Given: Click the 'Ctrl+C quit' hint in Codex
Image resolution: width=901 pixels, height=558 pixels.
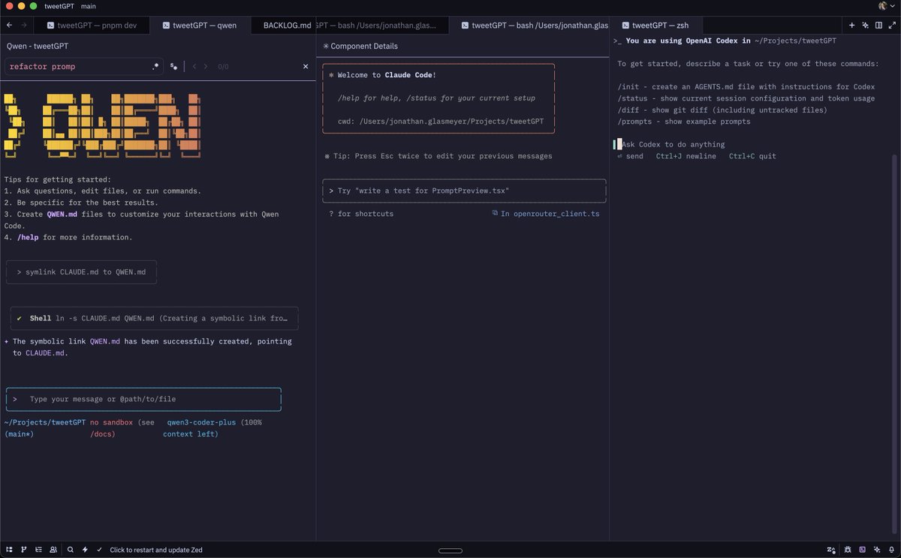Looking at the screenshot, I should (x=752, y=156).
